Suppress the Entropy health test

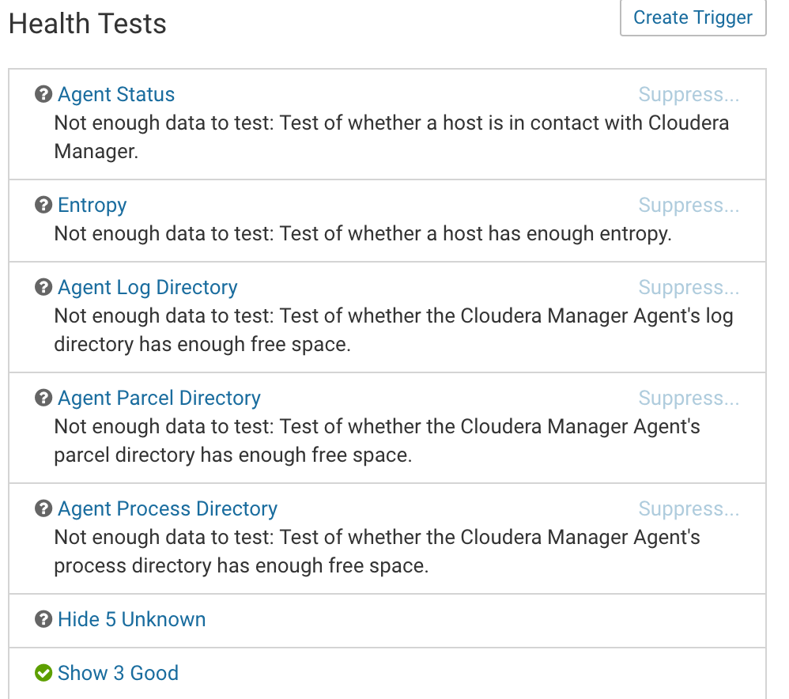click(689, 205)
